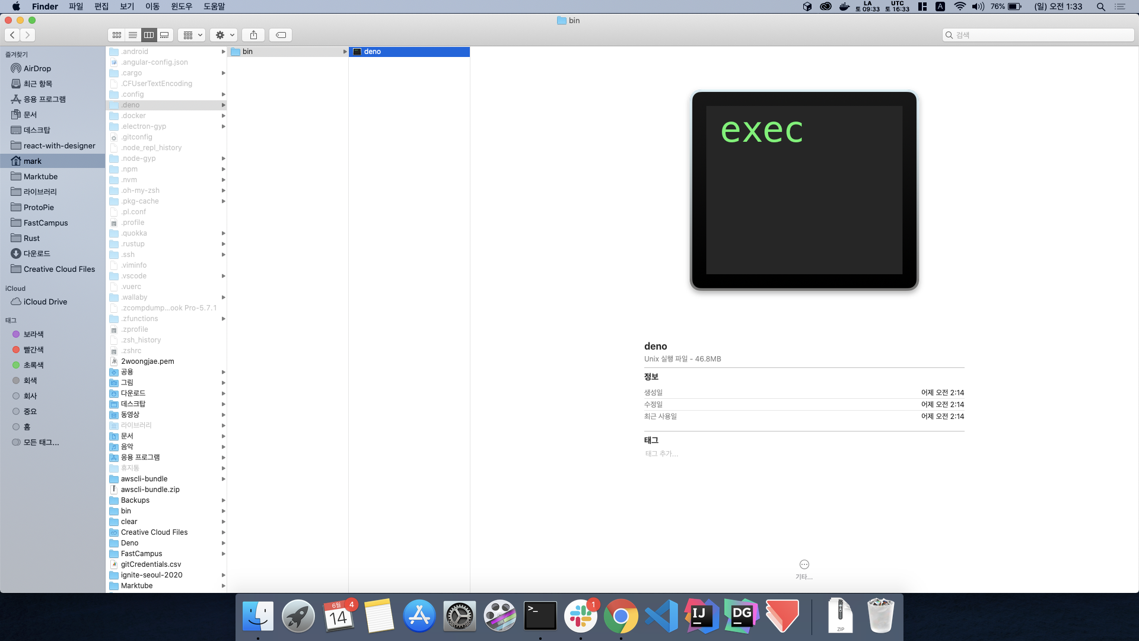Open AirDrop in the sidebar
The image size is (1139, 641).
[37, 68]
